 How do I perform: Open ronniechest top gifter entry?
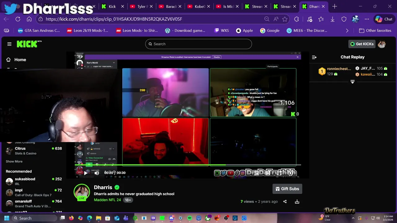[x=335, y=72]
